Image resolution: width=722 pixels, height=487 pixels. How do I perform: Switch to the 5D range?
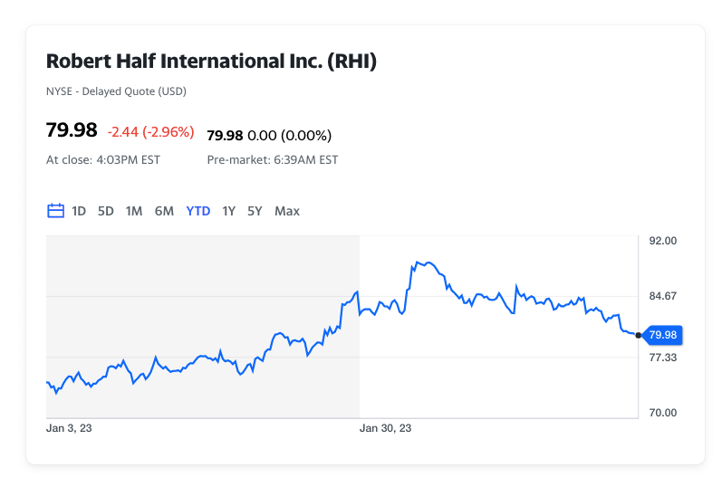click(105, 211)
